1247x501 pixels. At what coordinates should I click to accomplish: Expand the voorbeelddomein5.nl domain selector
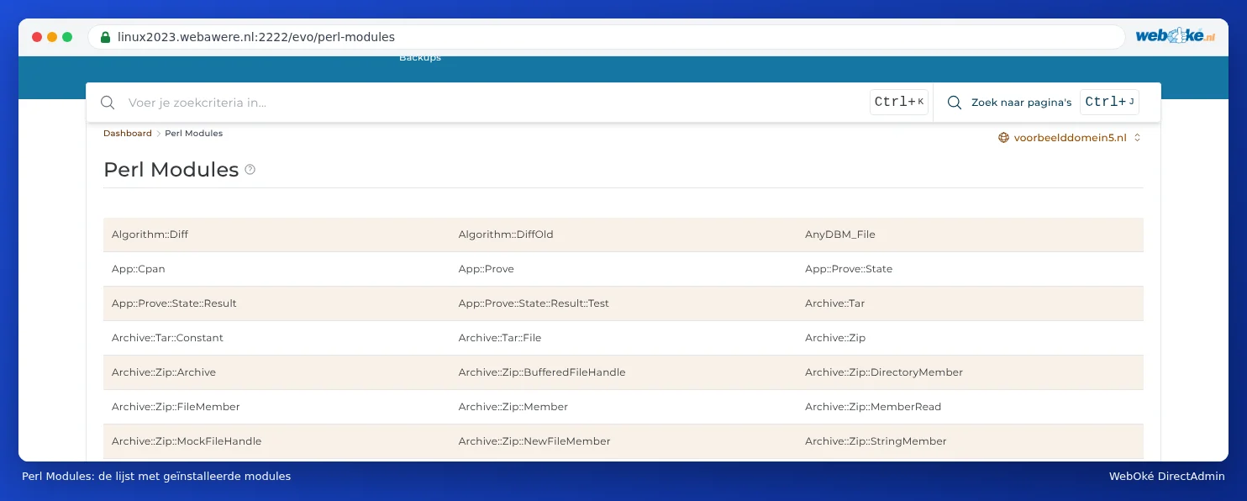tap(1069, 138)
